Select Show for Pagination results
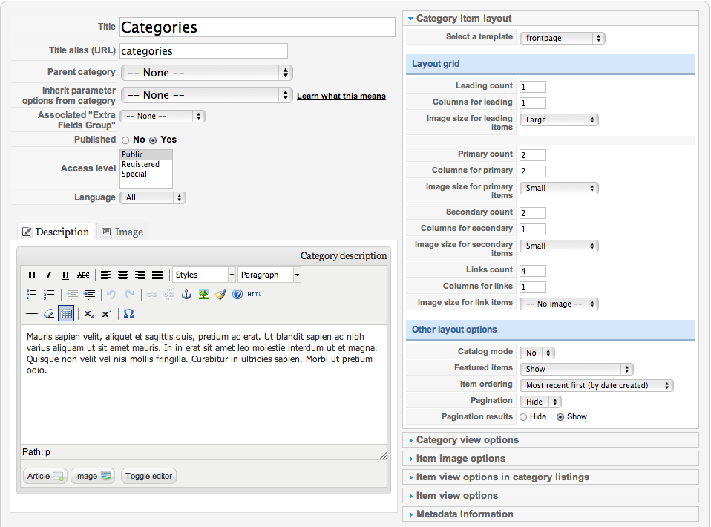This screenshot has width=711, height=527. coord(560,417)
